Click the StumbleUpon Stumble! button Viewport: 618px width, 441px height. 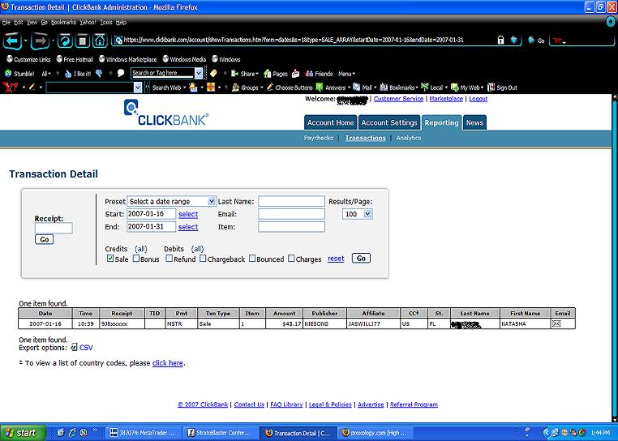click(x=19, y=73)
